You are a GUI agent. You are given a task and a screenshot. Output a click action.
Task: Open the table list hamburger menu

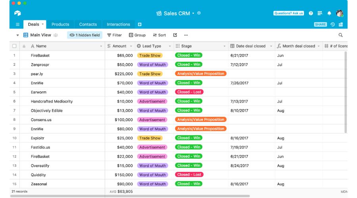17,24
